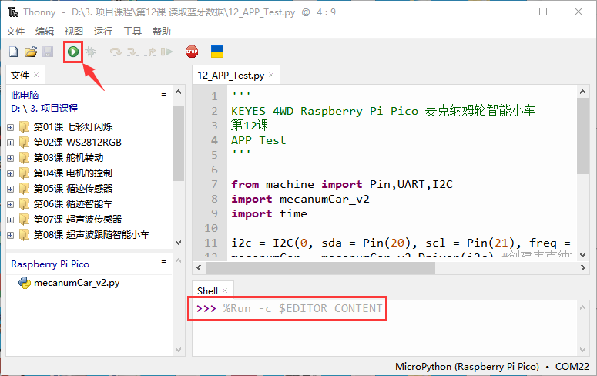This screenshot has width=597, height=376.
Task: Click the Shell scroll down arrow
Action: 582,350
